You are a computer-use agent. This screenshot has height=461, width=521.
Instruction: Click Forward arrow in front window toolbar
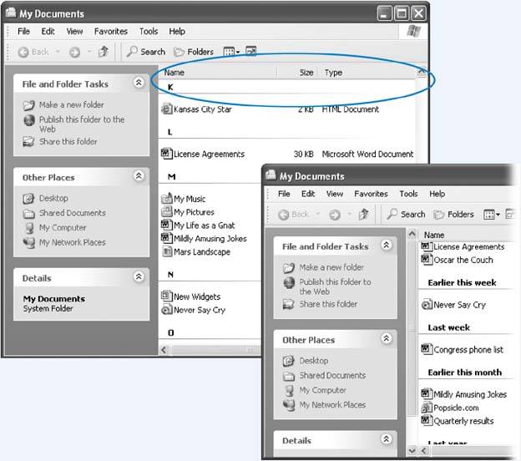(x=335, y=215)
